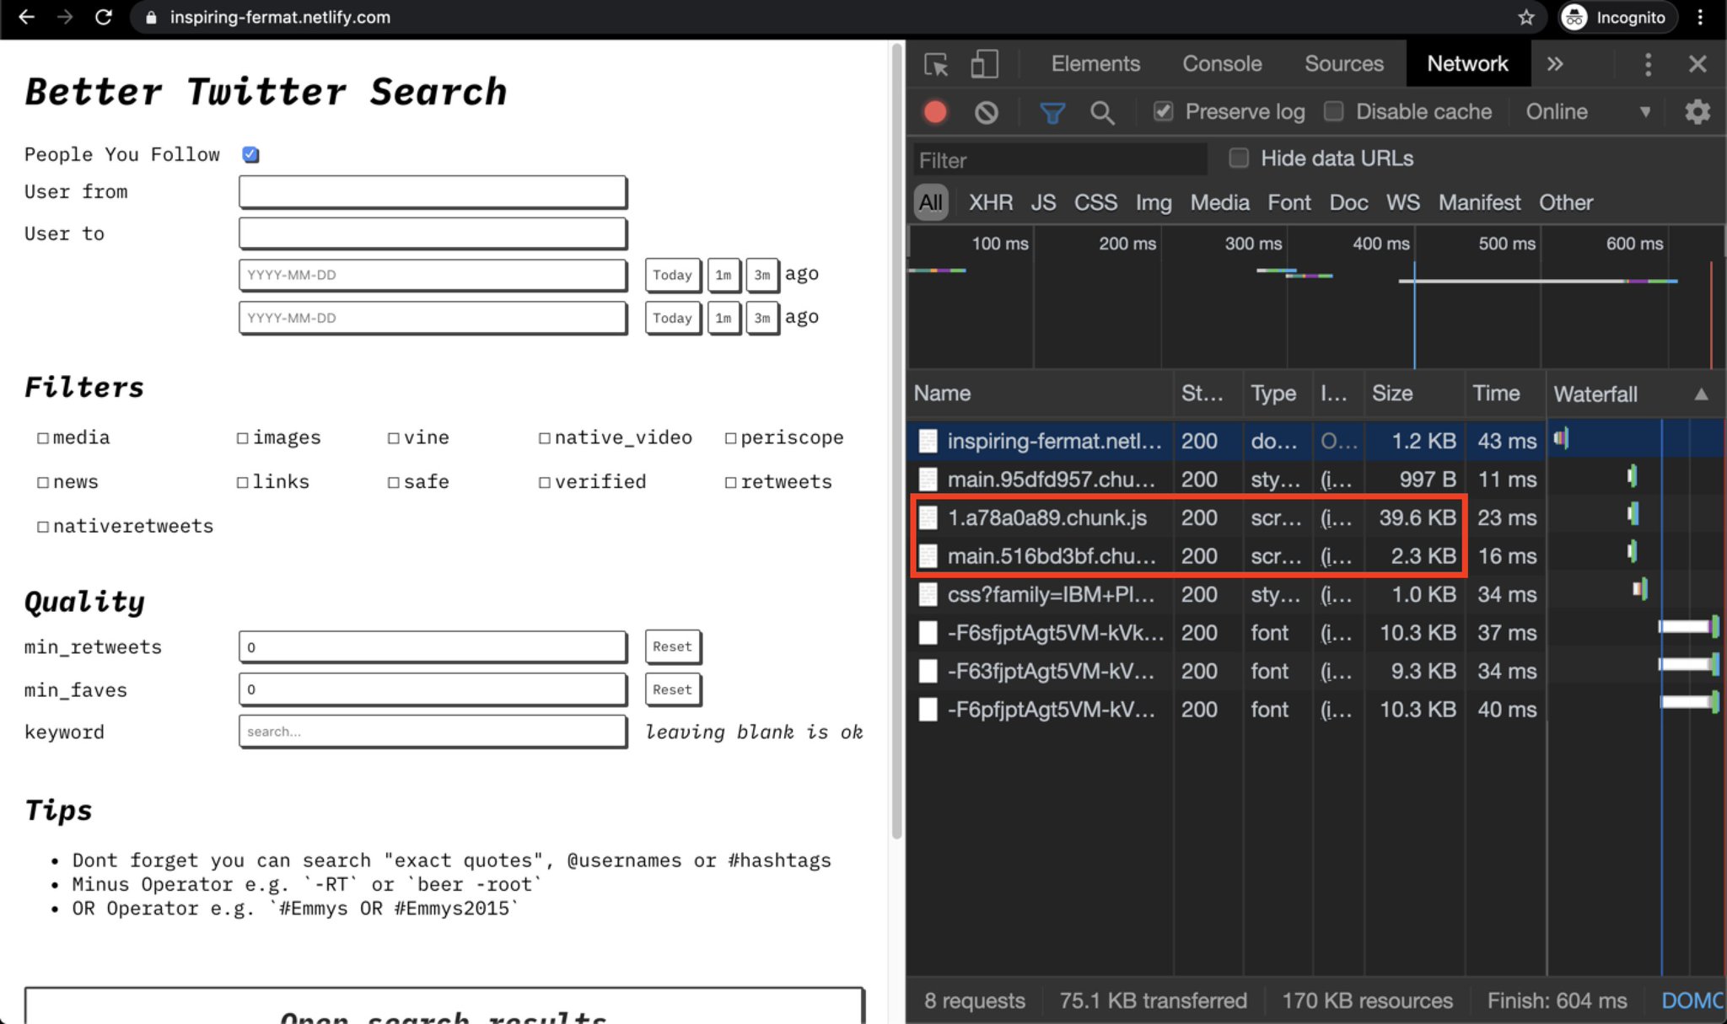Click the Today button for start date
Screen dimensions: 1727x1024
672,274
